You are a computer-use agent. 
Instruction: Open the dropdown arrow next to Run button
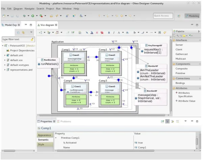click(37, 16)
